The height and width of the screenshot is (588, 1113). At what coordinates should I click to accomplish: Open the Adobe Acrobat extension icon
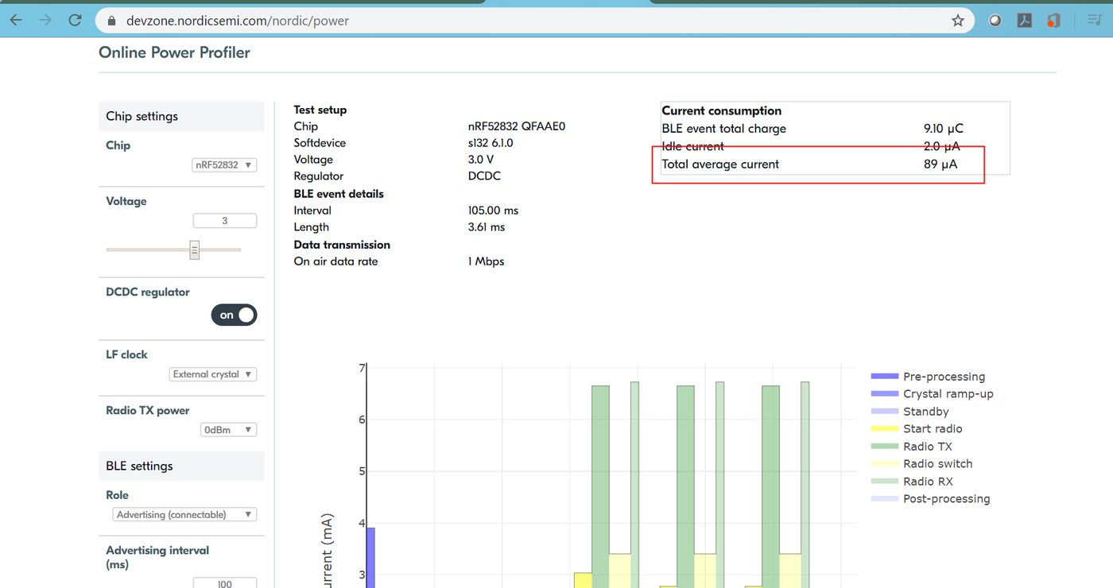(x=1024, y=21)
